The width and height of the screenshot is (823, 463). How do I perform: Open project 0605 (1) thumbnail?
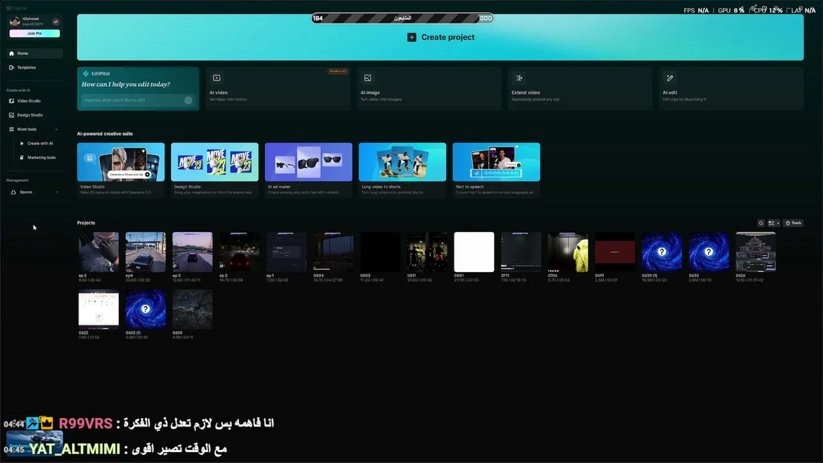pos(145,309)
